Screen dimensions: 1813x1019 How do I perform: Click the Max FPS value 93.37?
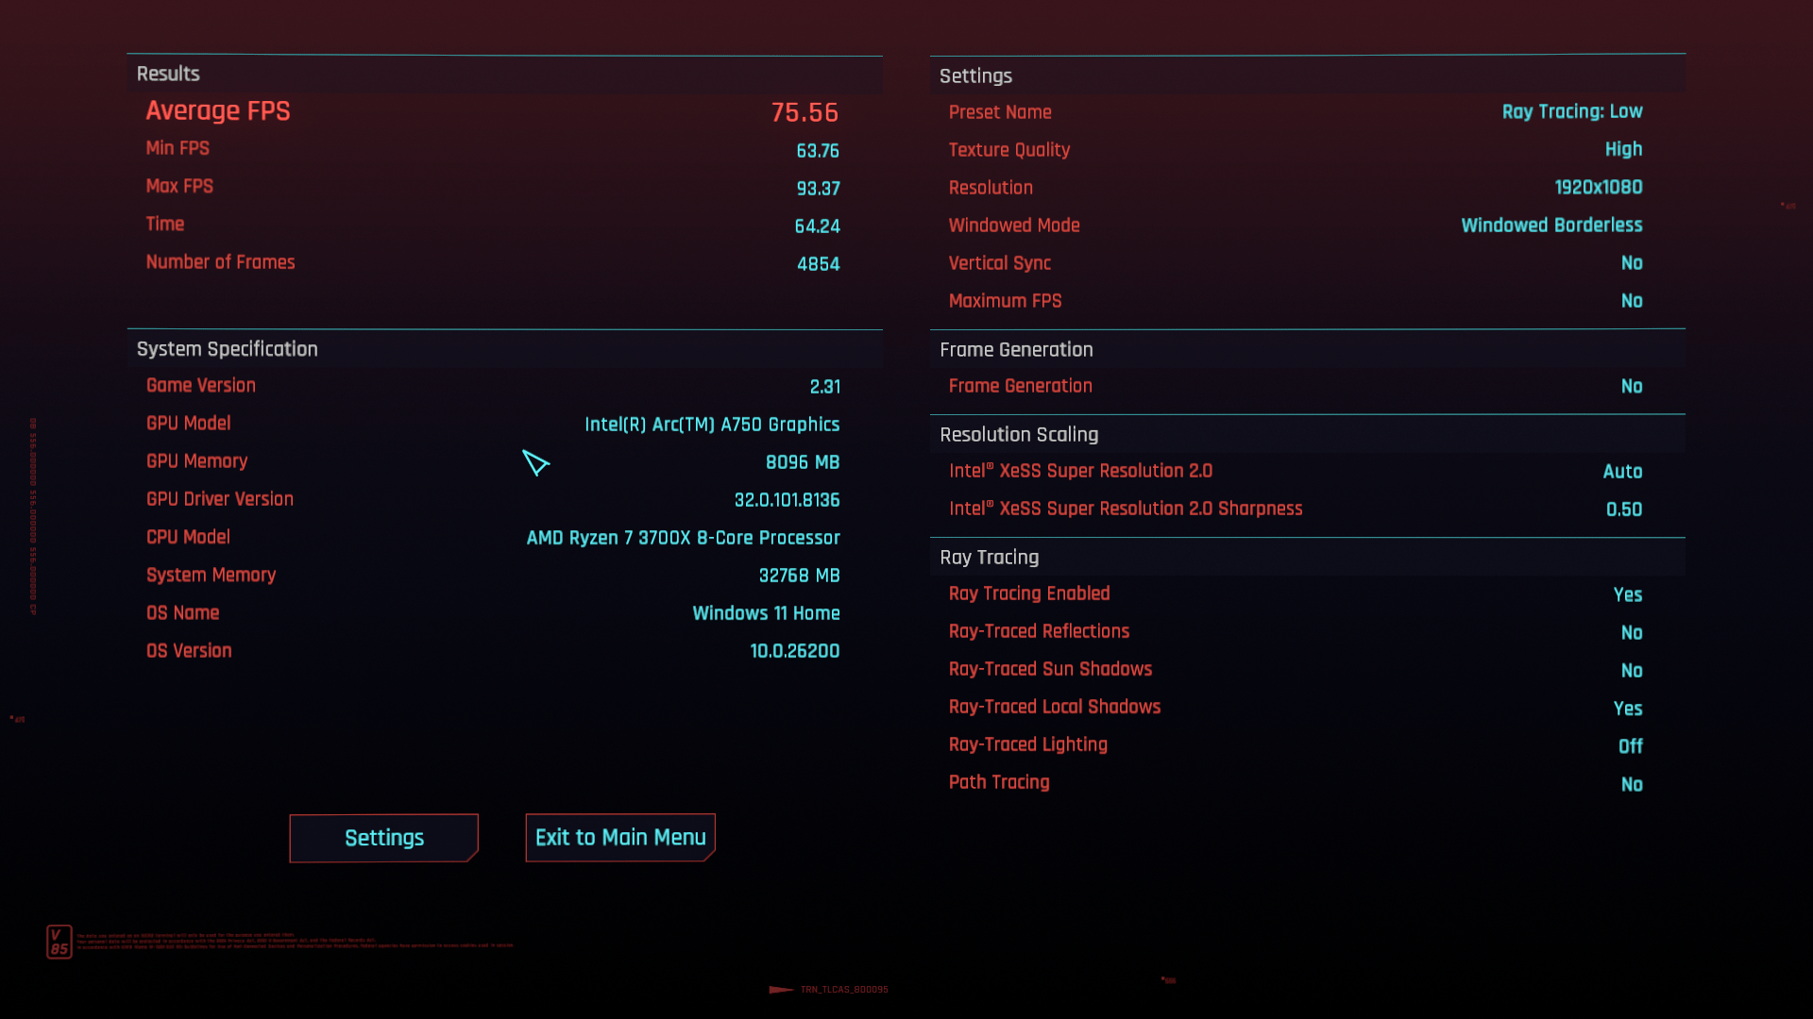(818, 189)
